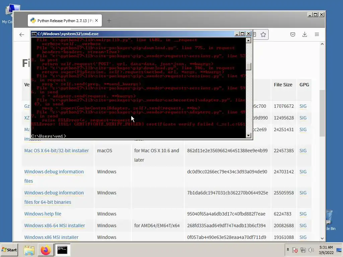Bookmark this page with the star icon
The image size is (343, 257).
pos(263,34)
